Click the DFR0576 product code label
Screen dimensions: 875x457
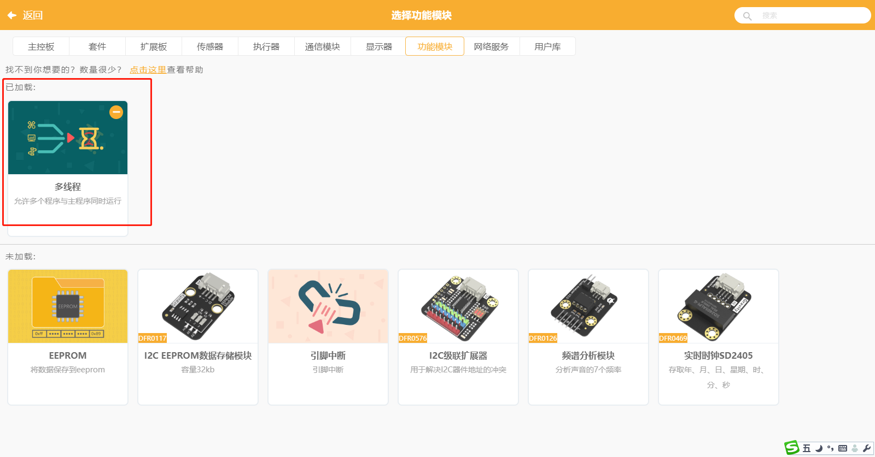tap(413, 339)
